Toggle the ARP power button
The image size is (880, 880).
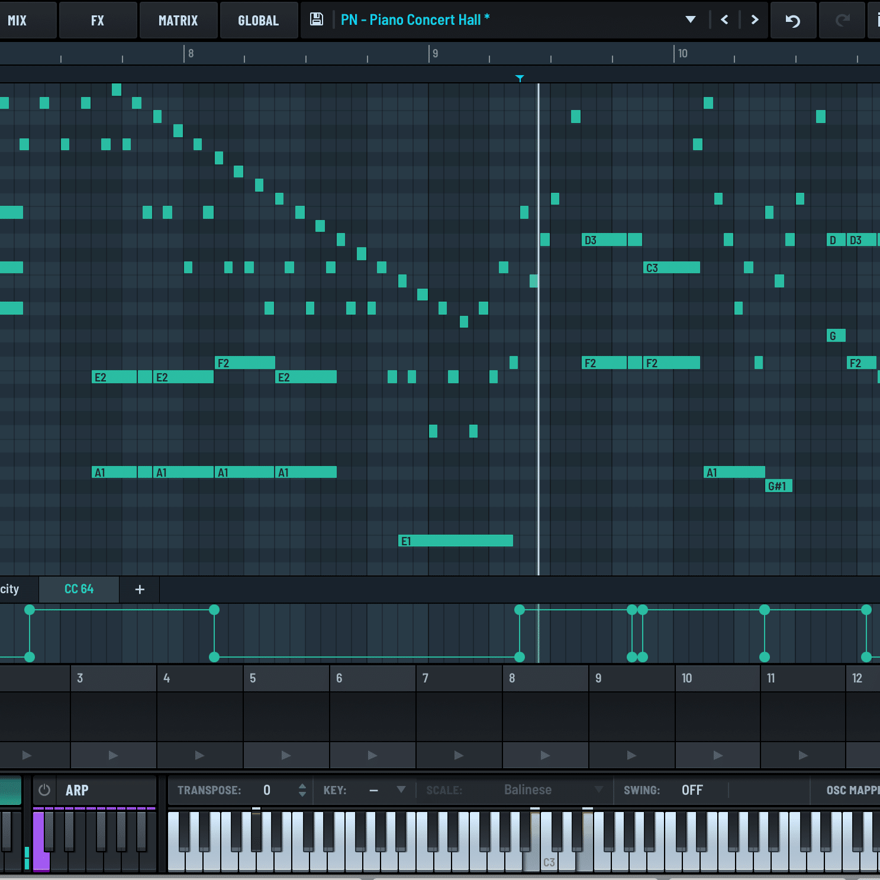click(x=44, y=790)
